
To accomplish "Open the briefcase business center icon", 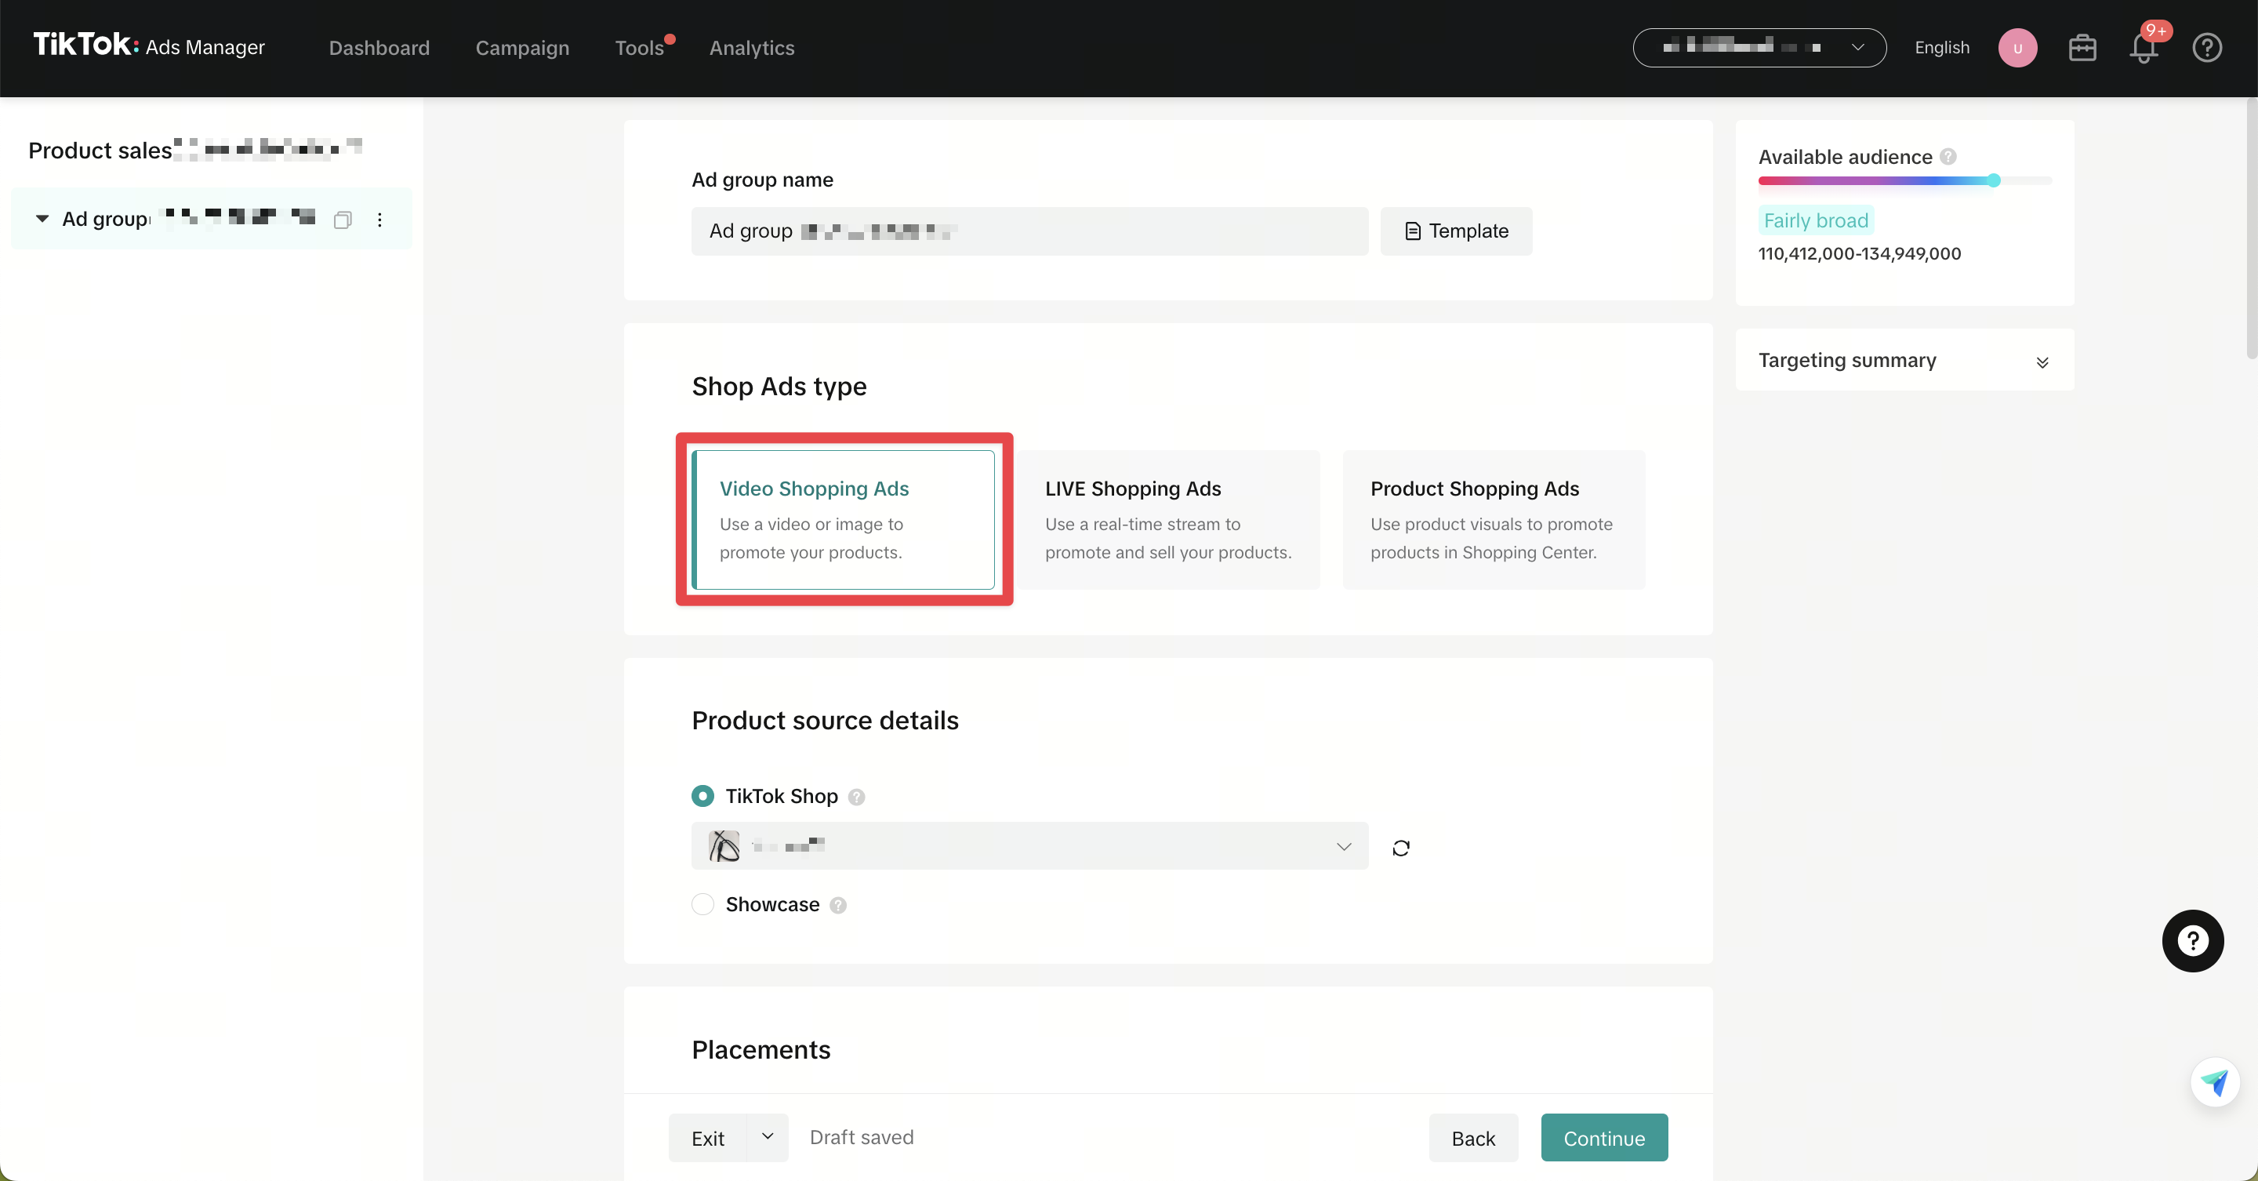I will pyautogui.click(x=2082, y=47).
